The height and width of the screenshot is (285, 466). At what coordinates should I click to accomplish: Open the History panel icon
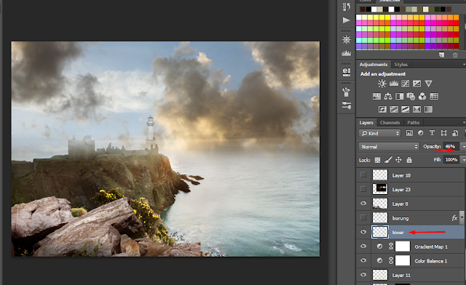347,7
